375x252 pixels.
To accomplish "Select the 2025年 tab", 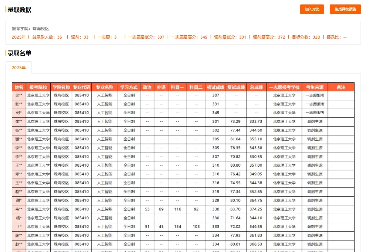I will tap(19, 68).
